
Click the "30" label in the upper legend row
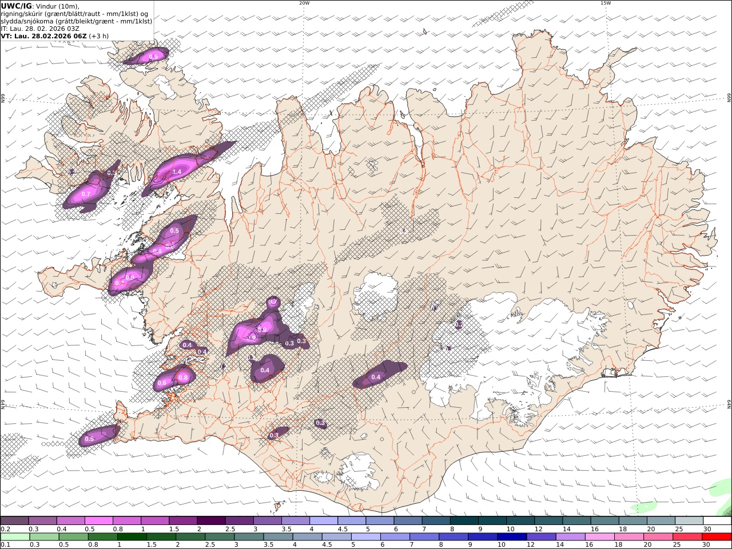(x=707, y=529)
